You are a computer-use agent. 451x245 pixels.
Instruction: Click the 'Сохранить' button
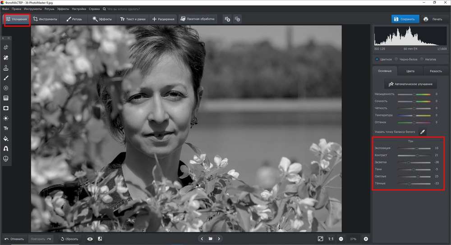click(x=404, y=19)
